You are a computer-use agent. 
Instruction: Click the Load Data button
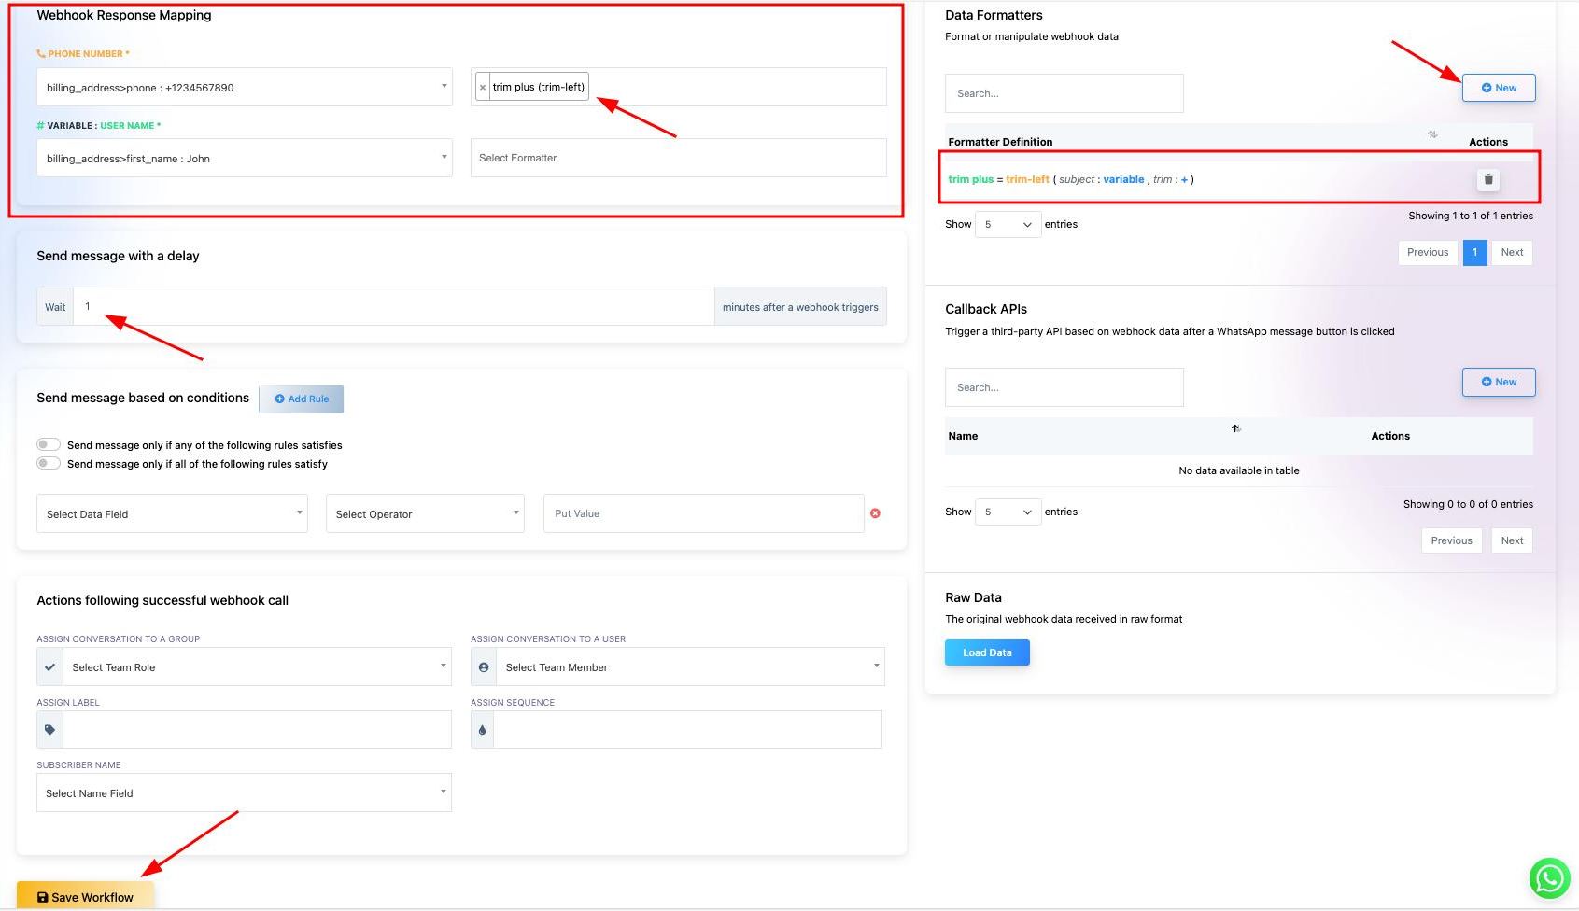[987, 652]
